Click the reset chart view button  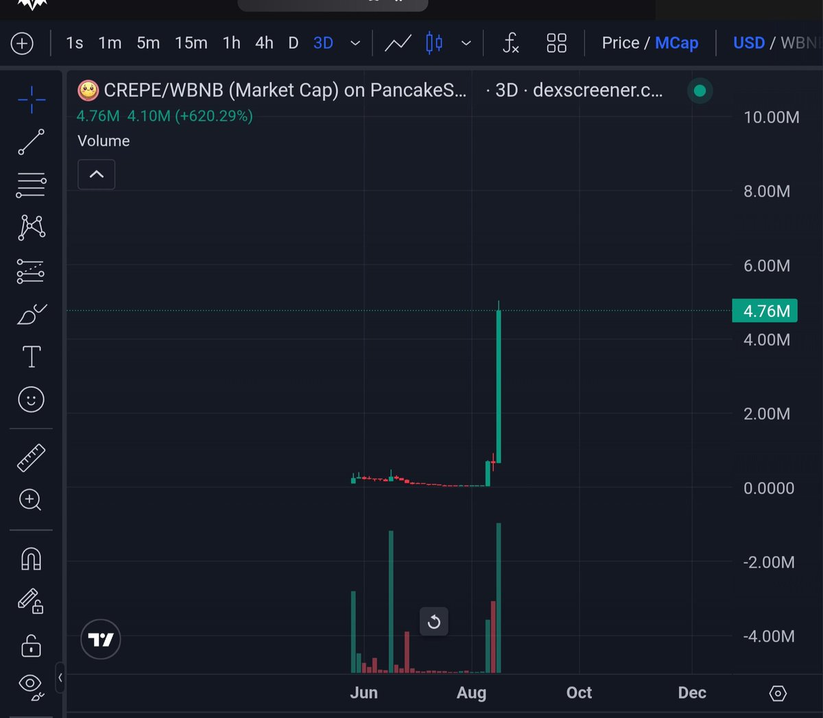[434, 622]
